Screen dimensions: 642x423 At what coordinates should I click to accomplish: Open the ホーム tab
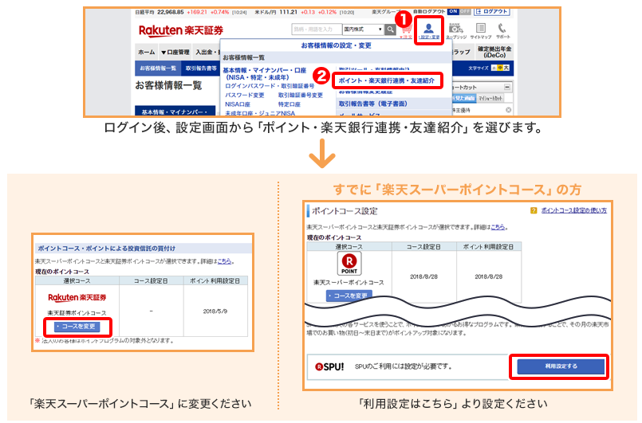[x=147, y=53]
